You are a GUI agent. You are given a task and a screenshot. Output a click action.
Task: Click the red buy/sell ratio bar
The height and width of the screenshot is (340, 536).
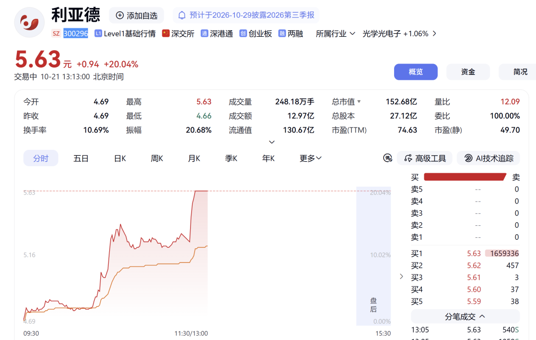(465, 177)
